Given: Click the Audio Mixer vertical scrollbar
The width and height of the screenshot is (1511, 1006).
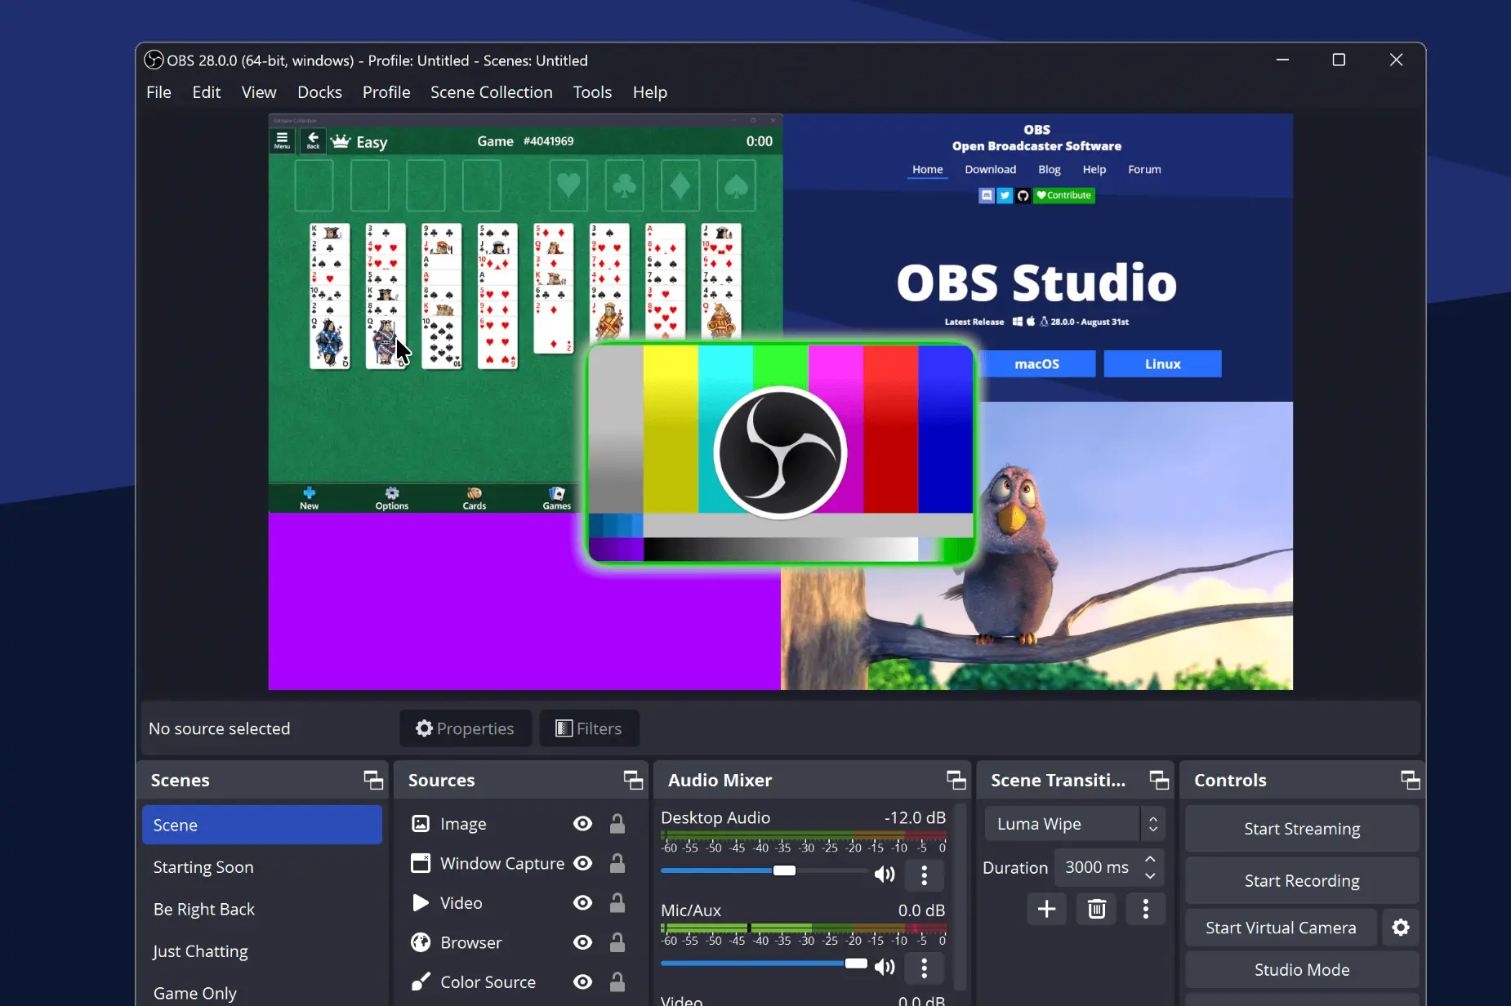Looking at the screenshot, I should (x=961, y=898).
